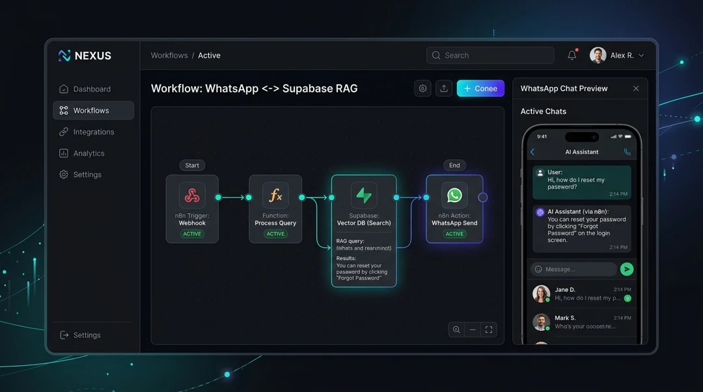The width and height of the screenshot is (703, 392).
Task: Click the WhatsApp Send node title
Action: [x=454, y=223]
